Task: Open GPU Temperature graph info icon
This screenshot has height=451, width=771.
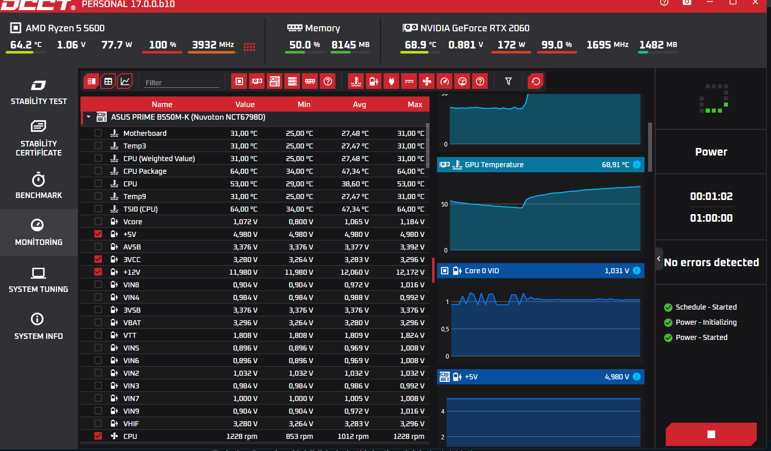Action: 637,165
